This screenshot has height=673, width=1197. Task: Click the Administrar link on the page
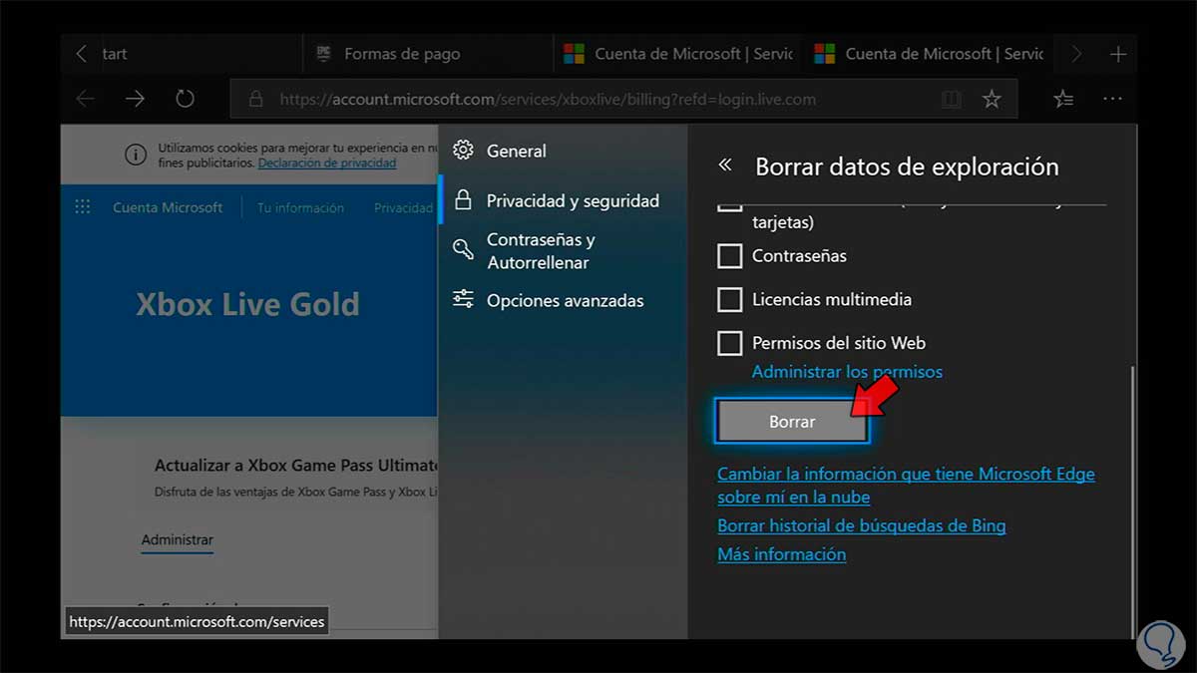[178, 539]
